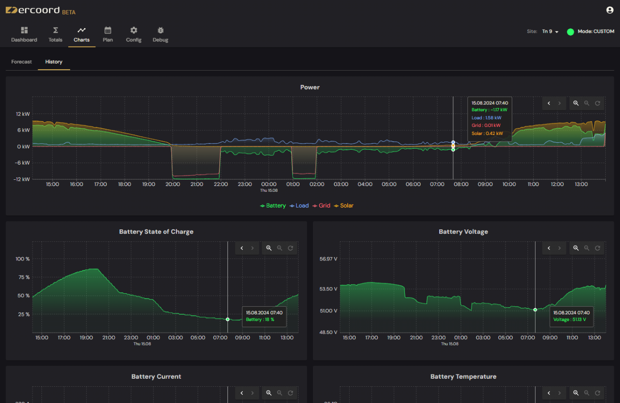620x403 pixels.
Task: Open the Config gear icon
Action: [x=134, y=30]
